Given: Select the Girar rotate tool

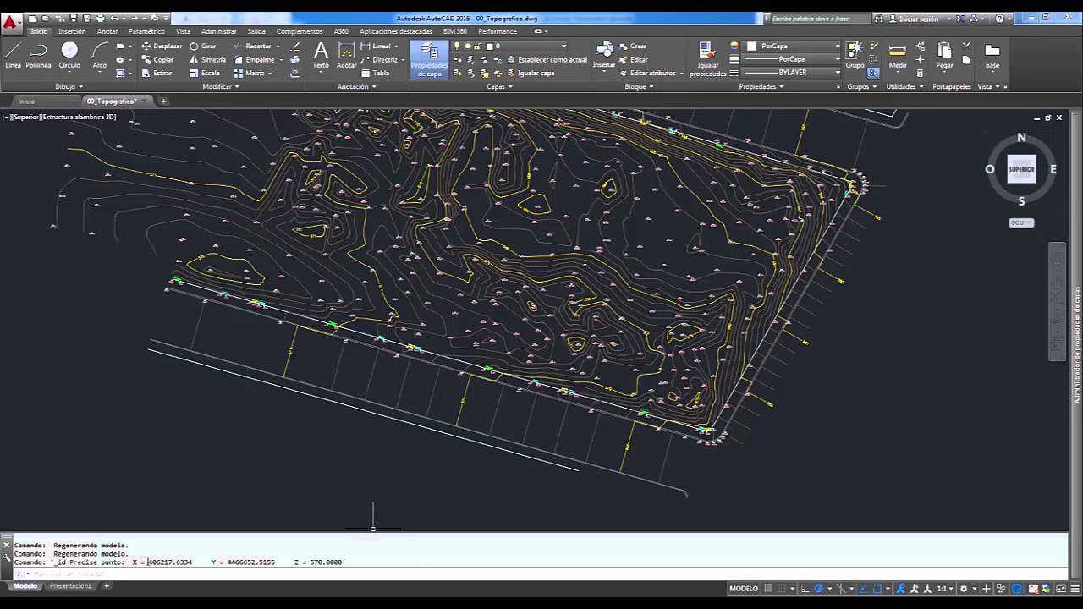Looking at the screenshot, I should pyautogui.click(x=203, y=47).
